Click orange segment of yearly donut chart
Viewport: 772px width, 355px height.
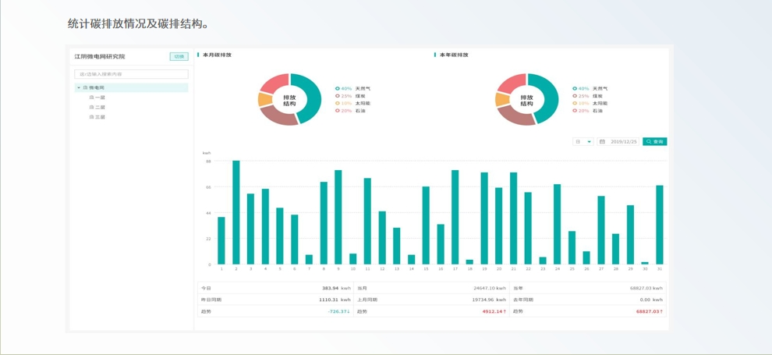tap(501, 100)
